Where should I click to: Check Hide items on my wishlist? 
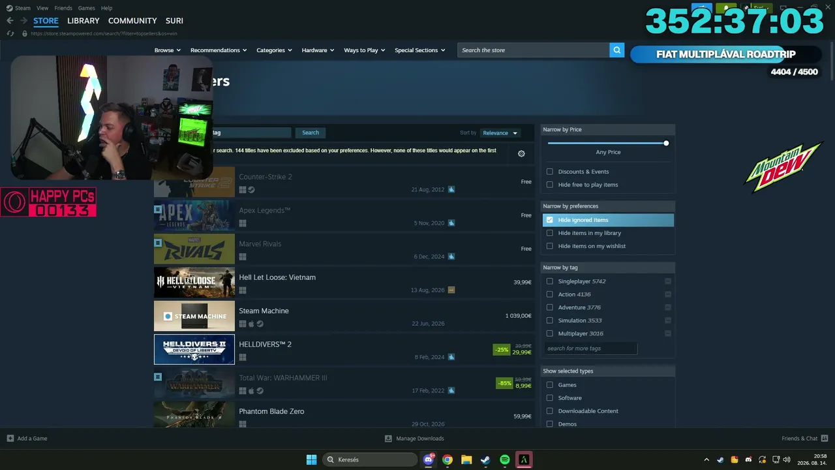click(x=550, y=246)
